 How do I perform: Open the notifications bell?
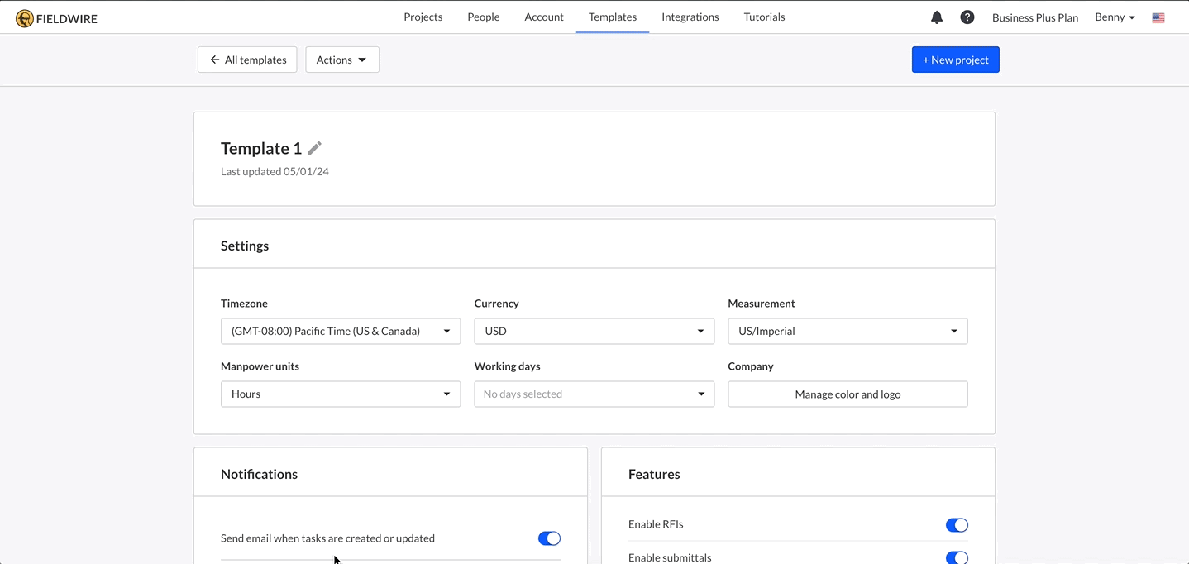[936, 17]
